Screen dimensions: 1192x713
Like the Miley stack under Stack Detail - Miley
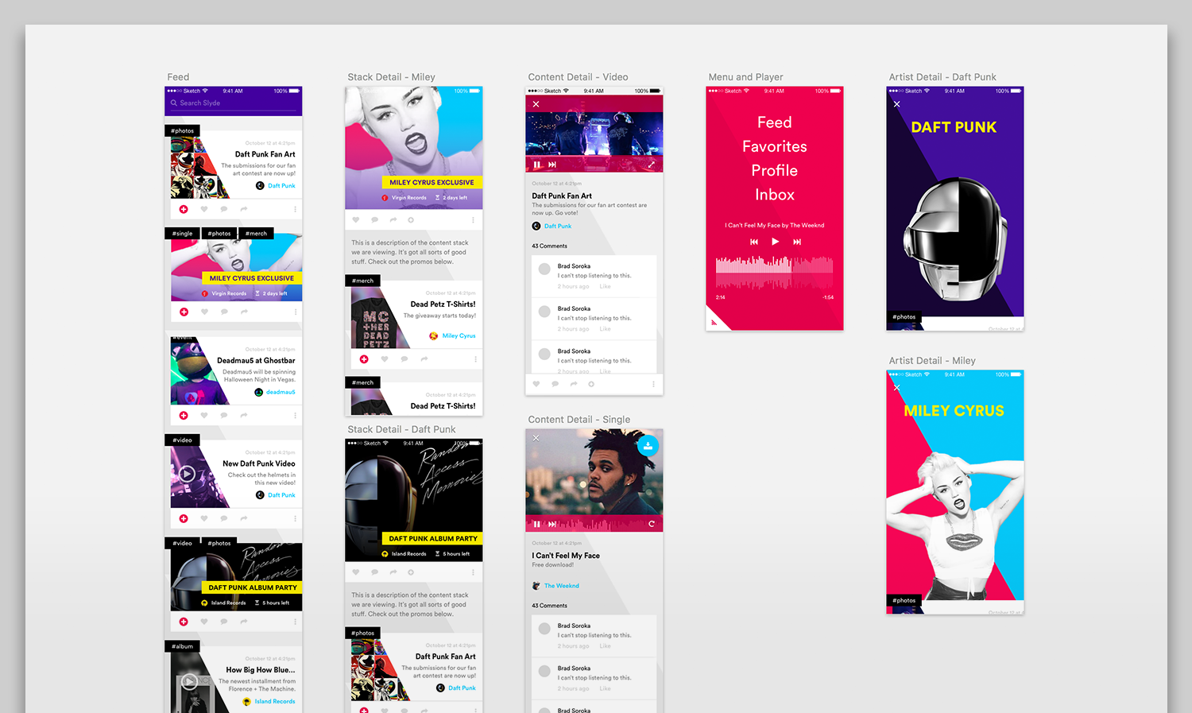(355, 219)
